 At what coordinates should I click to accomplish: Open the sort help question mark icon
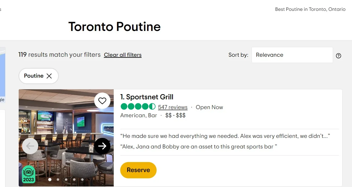[x=338, y=56]
